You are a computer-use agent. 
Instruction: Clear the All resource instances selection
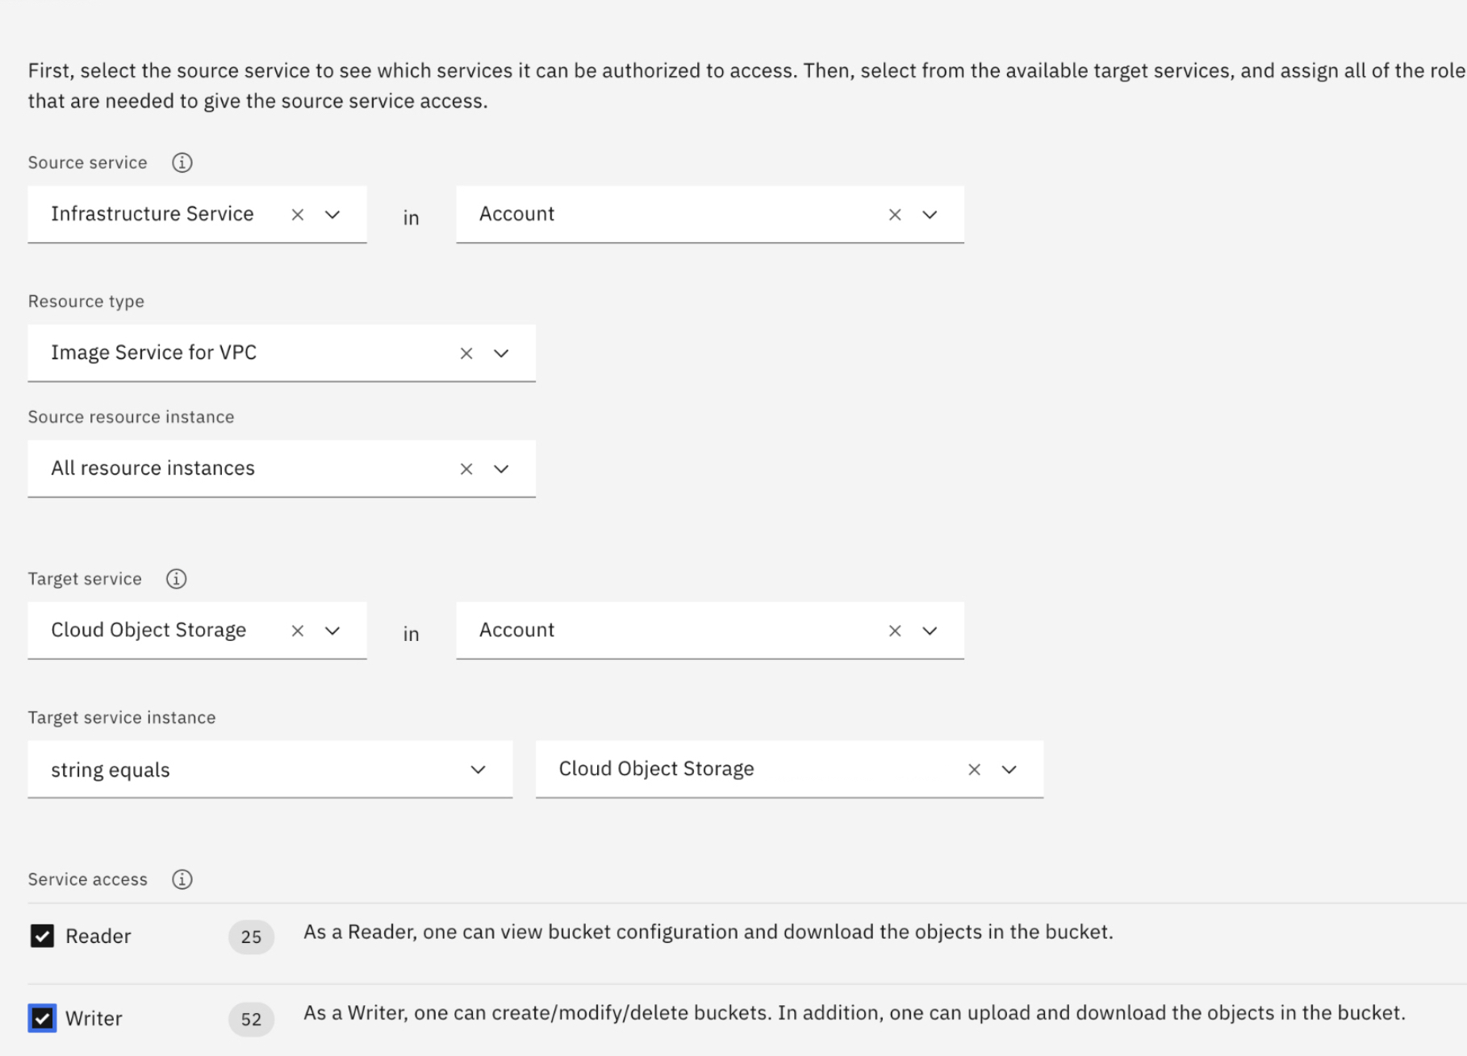(466, 468)
